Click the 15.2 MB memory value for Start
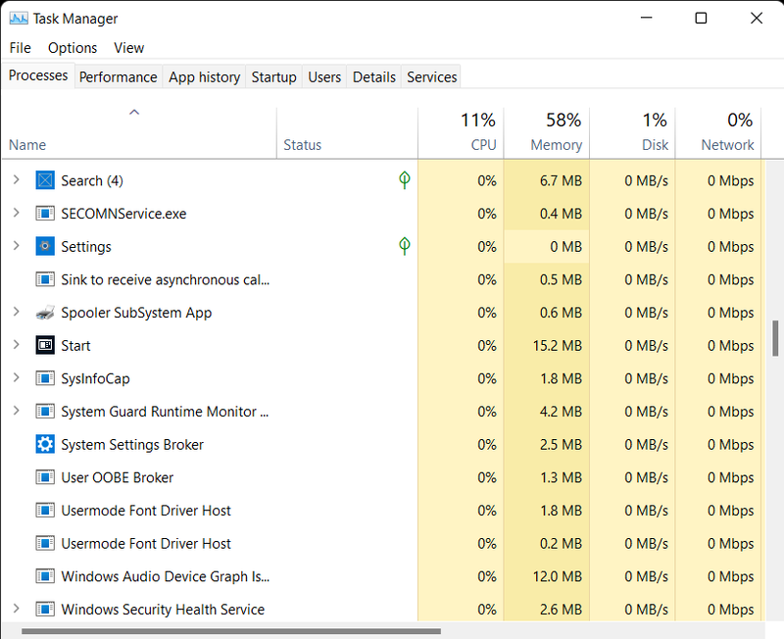 tap(558, 346)
